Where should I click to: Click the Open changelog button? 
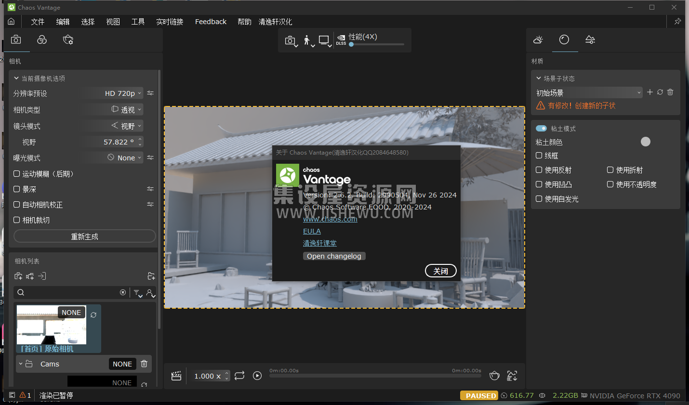[x=334, y=256]
